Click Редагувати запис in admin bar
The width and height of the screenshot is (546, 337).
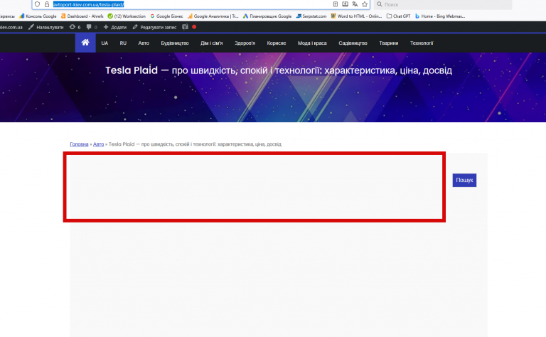click(x=154, y=27)
